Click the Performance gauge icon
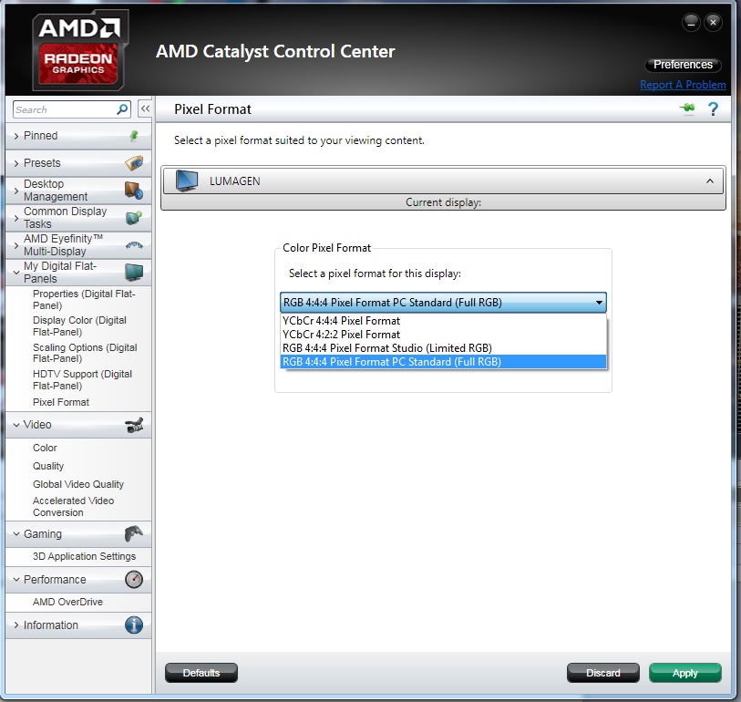The width and height of the screenshot is (741, 702). pyautogui.click(x=134, y=579)
